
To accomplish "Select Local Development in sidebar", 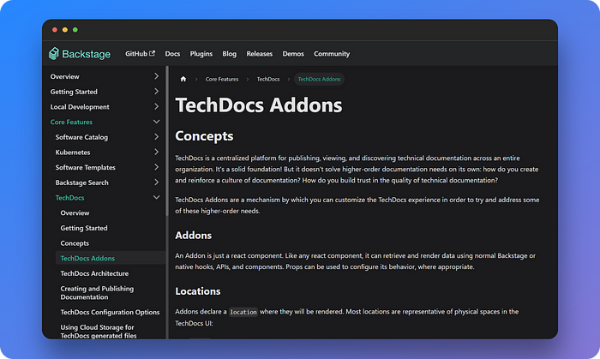I will coord(80,107).
